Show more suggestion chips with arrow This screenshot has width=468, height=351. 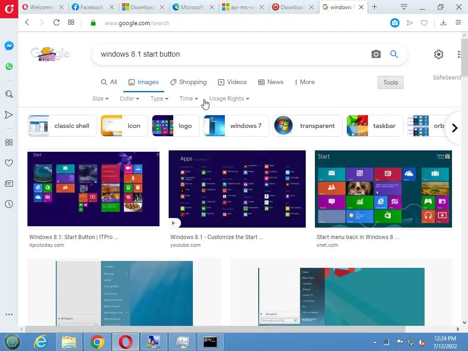(x=455, y=128)
